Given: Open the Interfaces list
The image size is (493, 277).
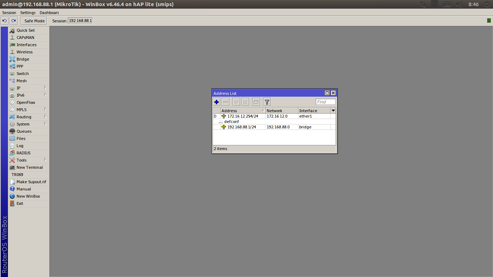Looking at the screenshot, I should (x=29, y=45).
